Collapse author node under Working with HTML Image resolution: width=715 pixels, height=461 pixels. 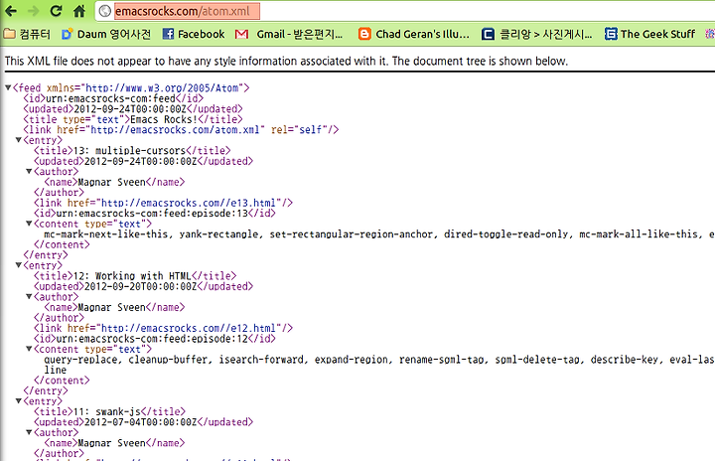tap(29, 297)
